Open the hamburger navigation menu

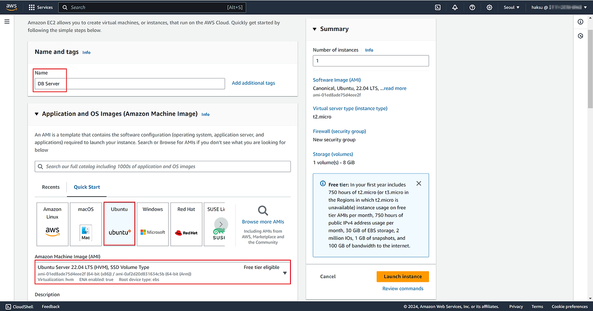[x=7, y=22]
